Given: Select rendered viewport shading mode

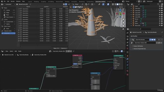Looking at the screenshot, I should pyautogui.click(x=122, y=4).
